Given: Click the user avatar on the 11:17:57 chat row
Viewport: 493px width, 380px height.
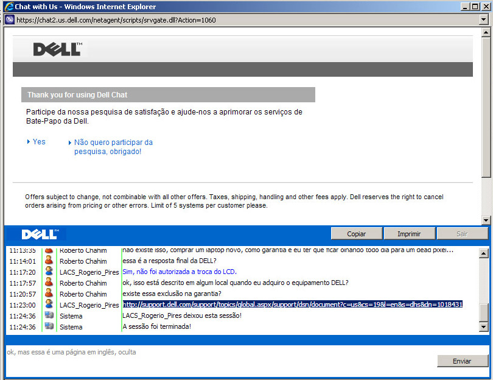Looking at the screenshot, I should point(49,283).
